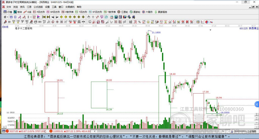
Task: Open the P四方形 tool
Action: click(39, 12)
